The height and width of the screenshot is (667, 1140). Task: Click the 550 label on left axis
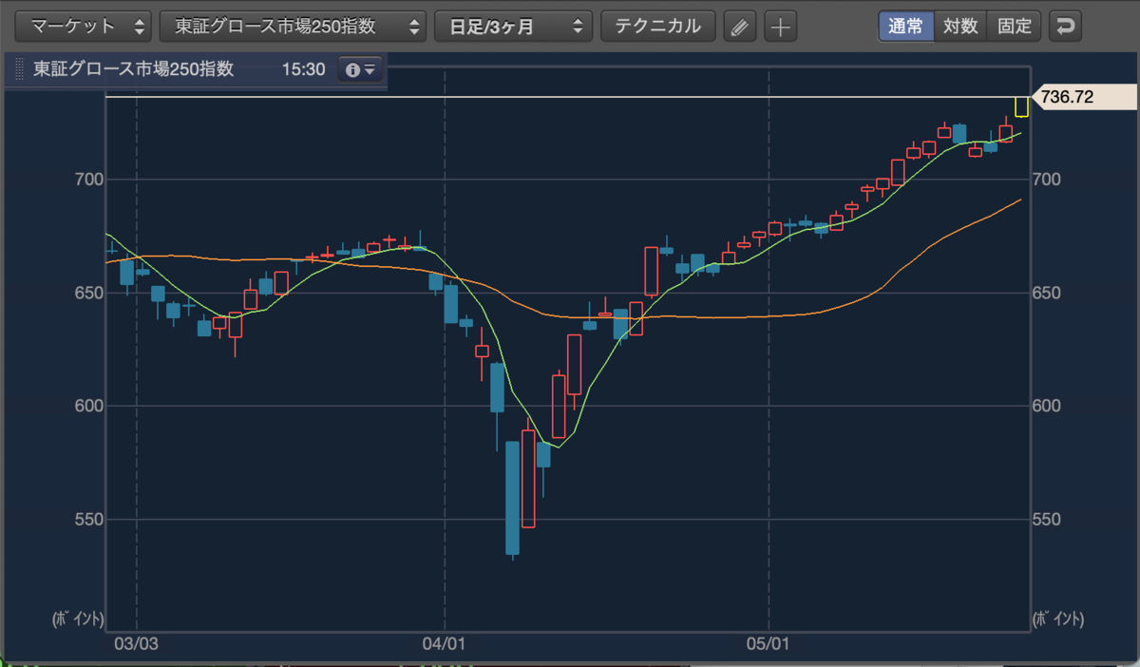pos(88,520)
